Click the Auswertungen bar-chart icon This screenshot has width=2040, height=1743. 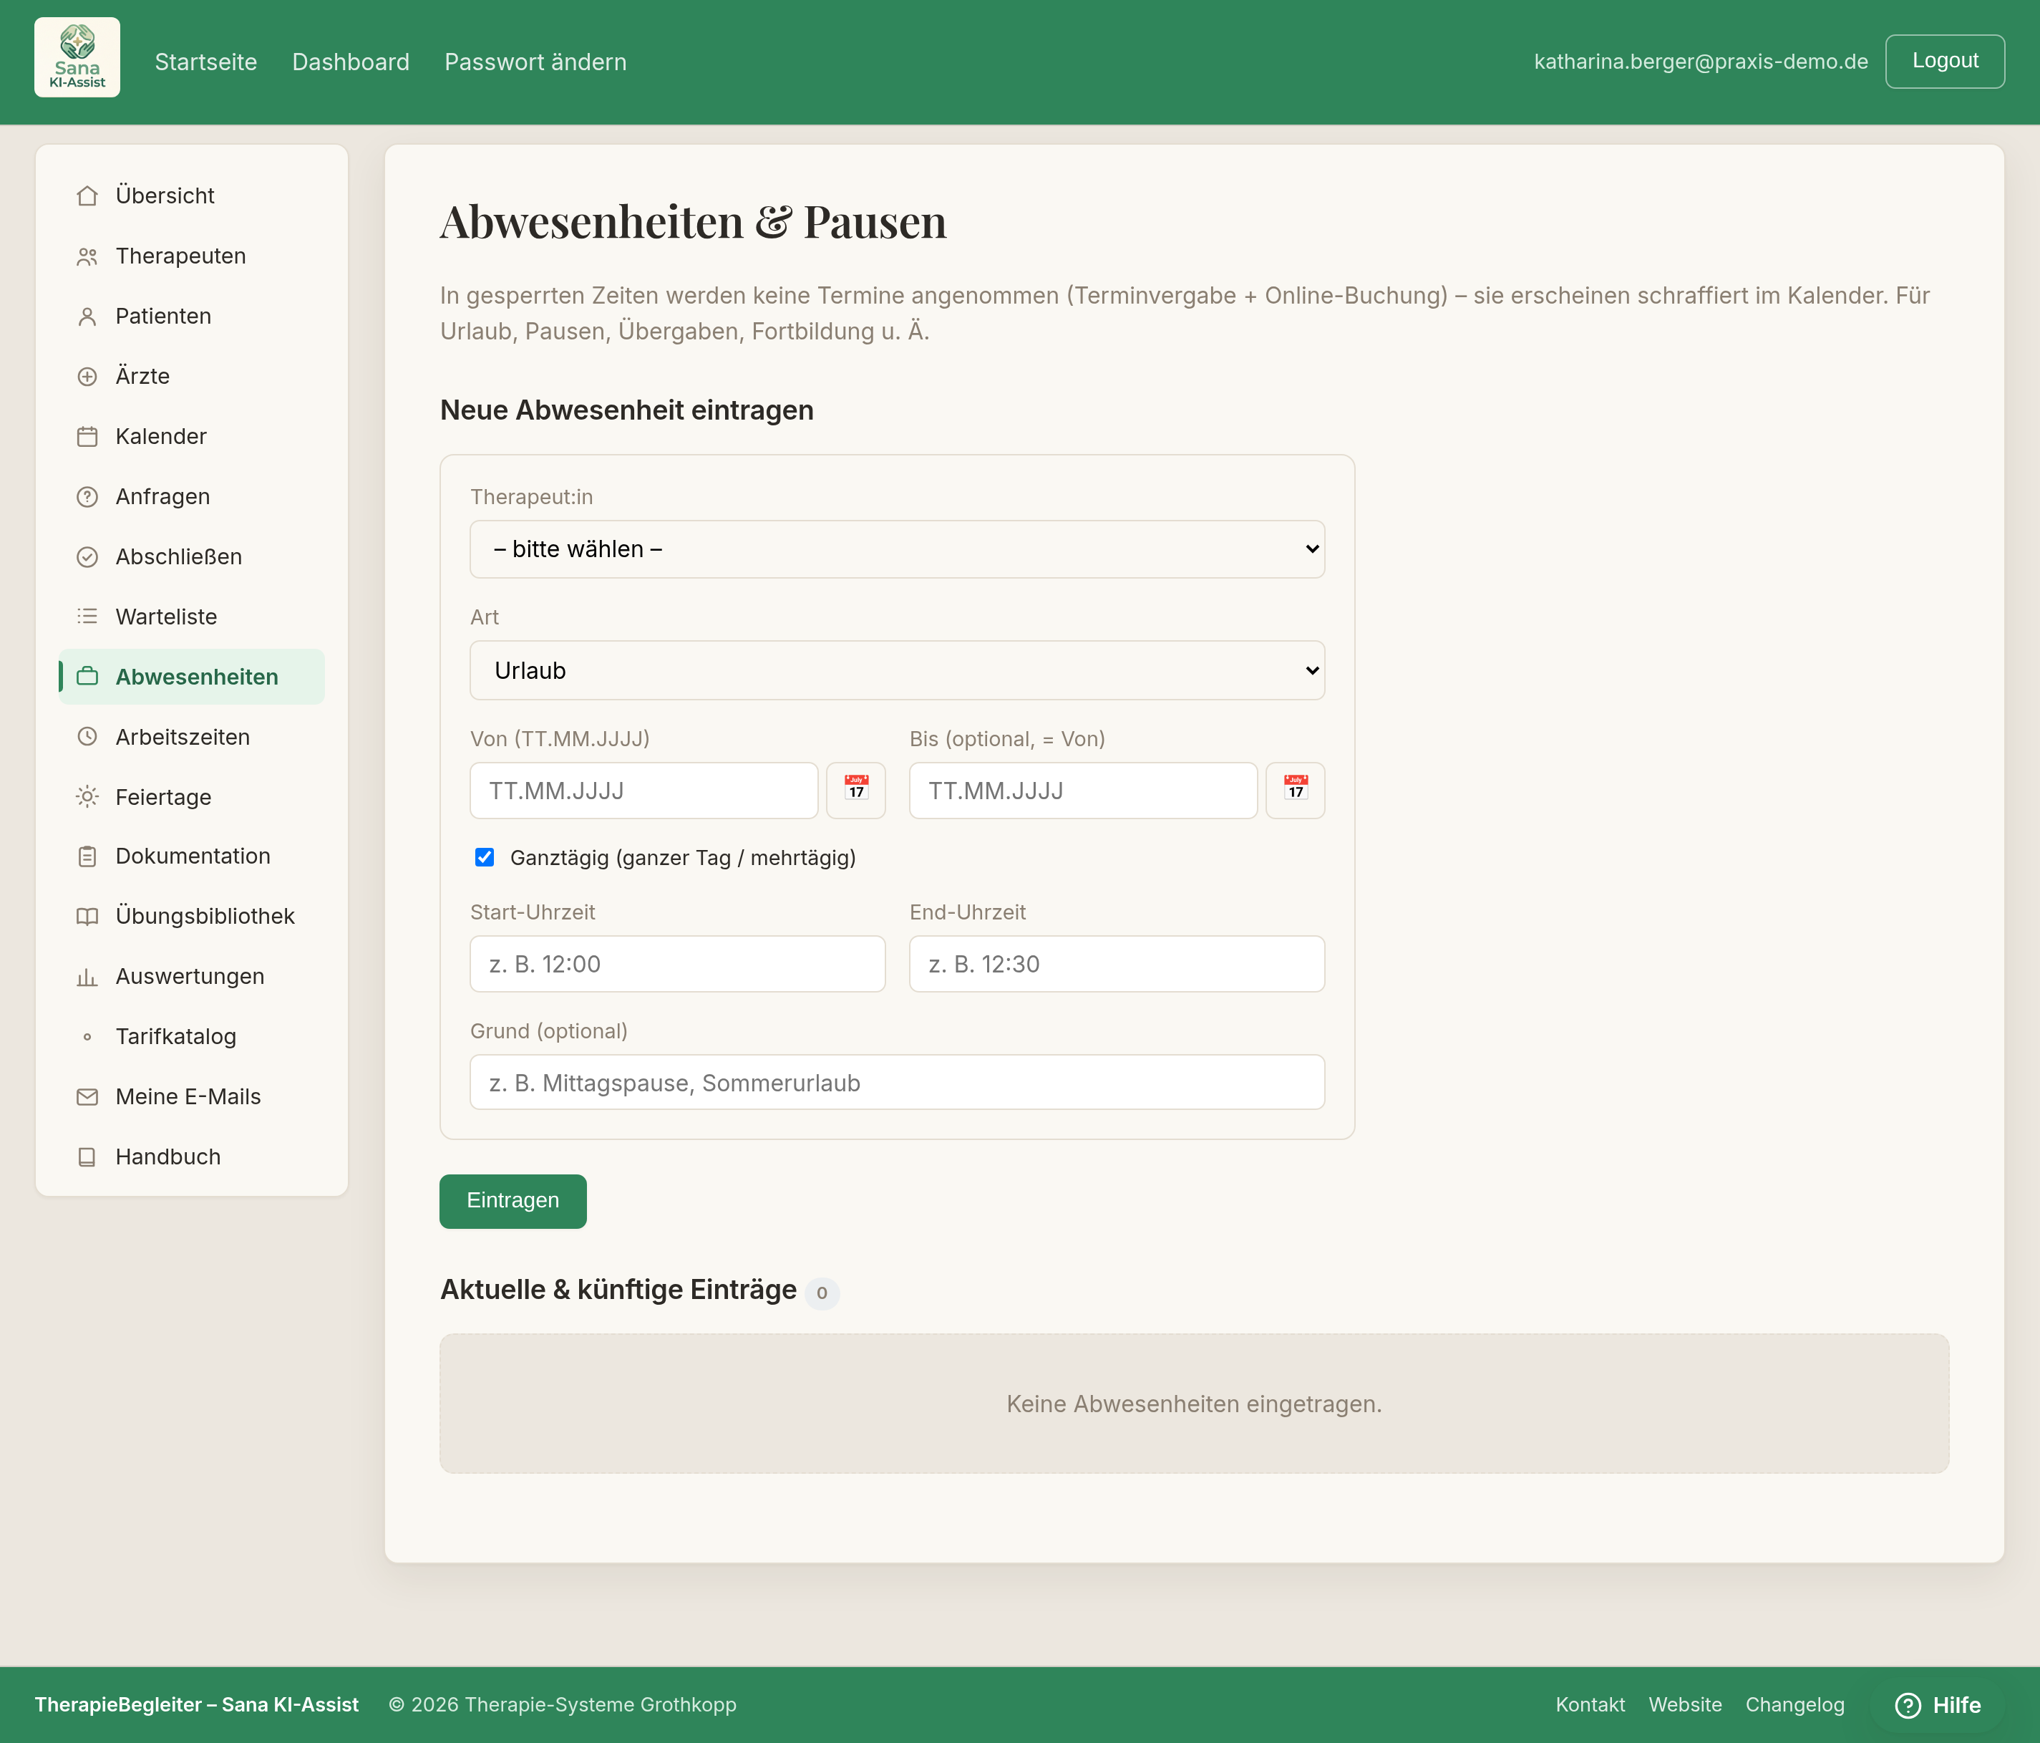click(x=87, y=976)
